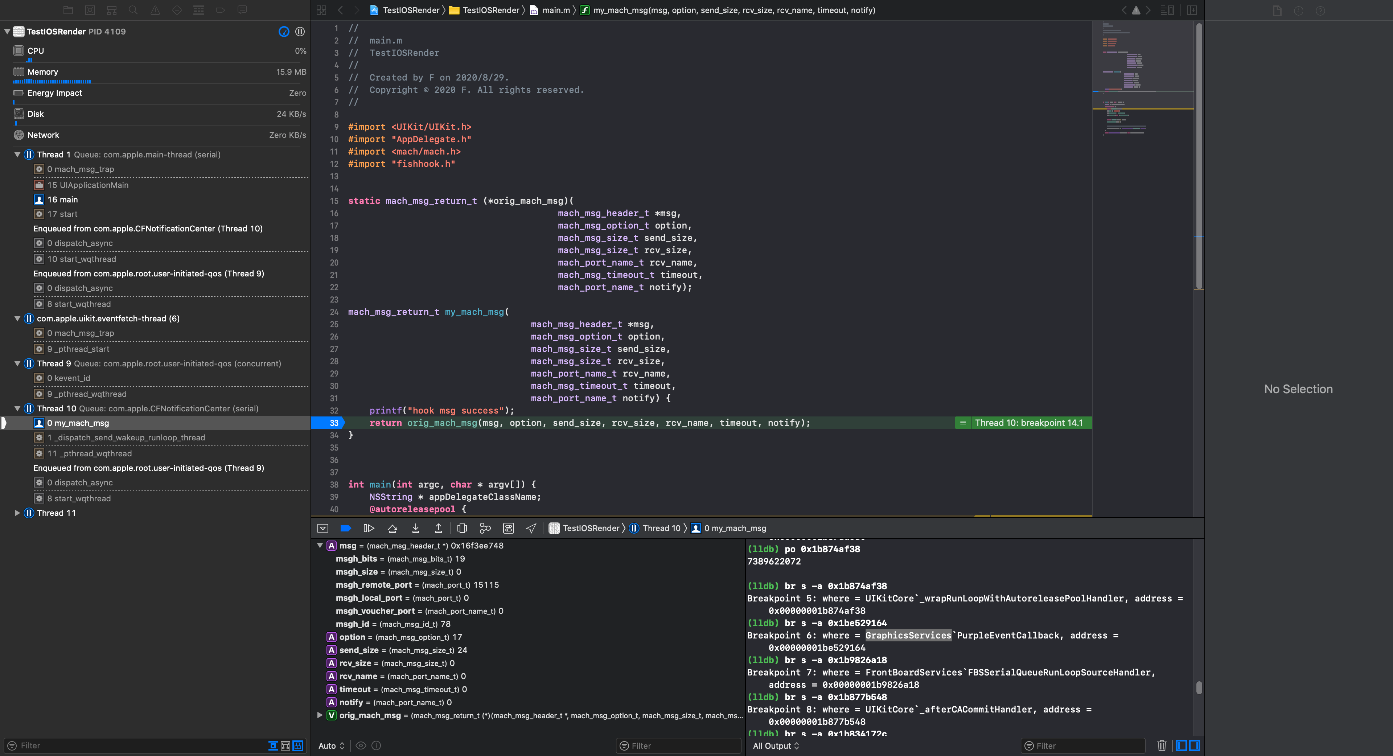Click the related items grid icon

click(x=322, y=10)
